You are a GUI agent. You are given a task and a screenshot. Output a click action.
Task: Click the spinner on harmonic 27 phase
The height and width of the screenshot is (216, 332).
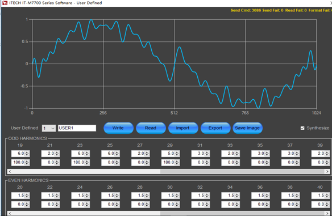(x=147, y=162)
